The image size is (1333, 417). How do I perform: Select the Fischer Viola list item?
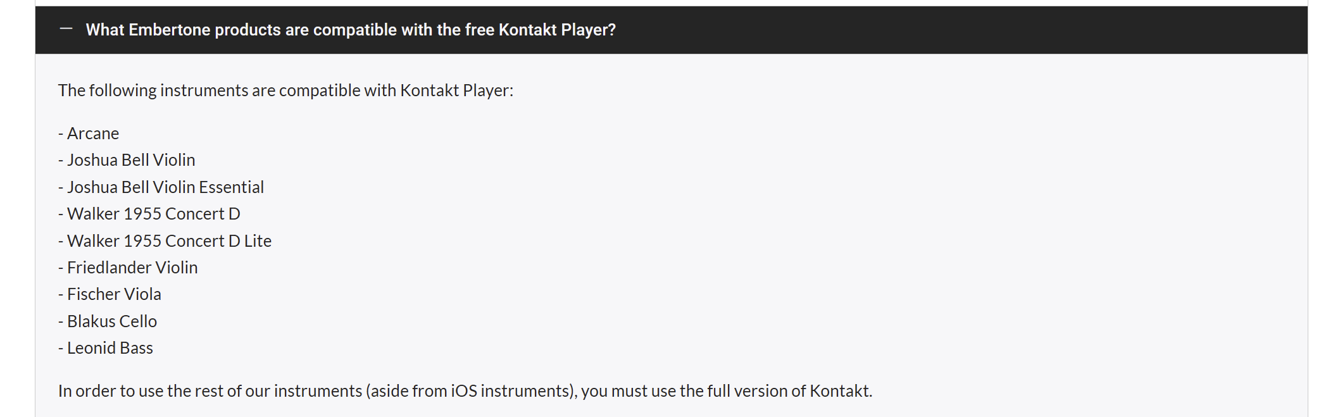pyautogui.click(x=110, y=294)
